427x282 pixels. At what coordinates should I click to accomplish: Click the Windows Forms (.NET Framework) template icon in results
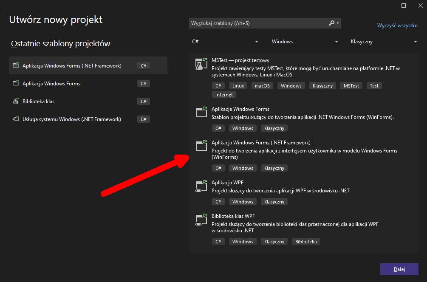201,146
